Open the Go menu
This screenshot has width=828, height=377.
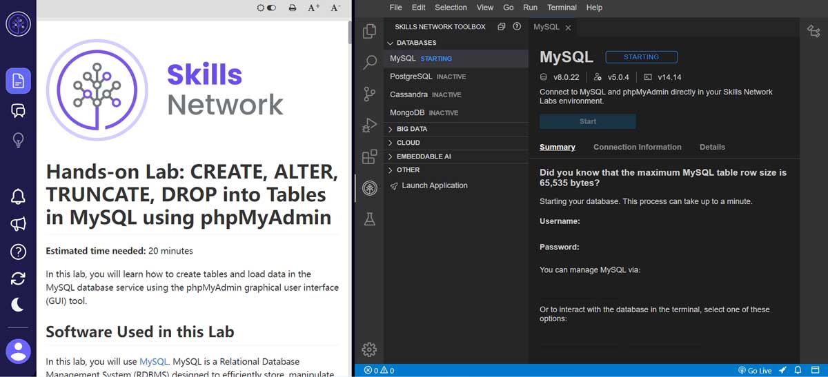pos(509,8)
